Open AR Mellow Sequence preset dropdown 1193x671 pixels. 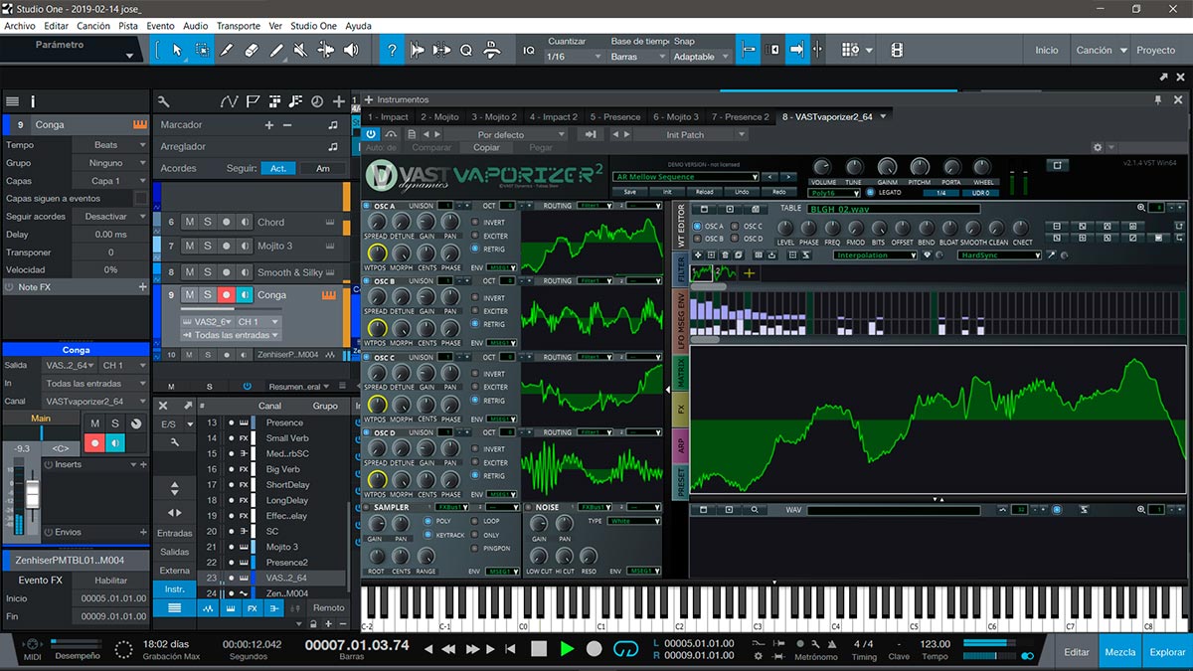(x=686, y=177)
